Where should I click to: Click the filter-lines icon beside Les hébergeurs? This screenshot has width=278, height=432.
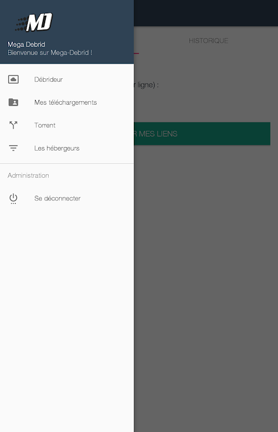coord(13,148)
